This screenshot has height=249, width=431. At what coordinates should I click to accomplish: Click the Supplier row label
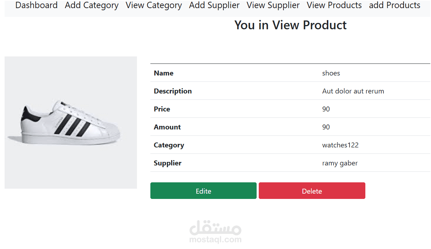click(x=168, y=163)
